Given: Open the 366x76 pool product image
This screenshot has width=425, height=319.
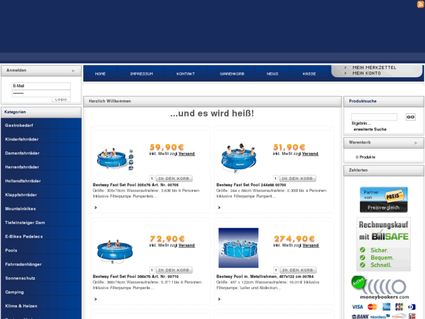Looking at the screenshot, I should 115,252.
